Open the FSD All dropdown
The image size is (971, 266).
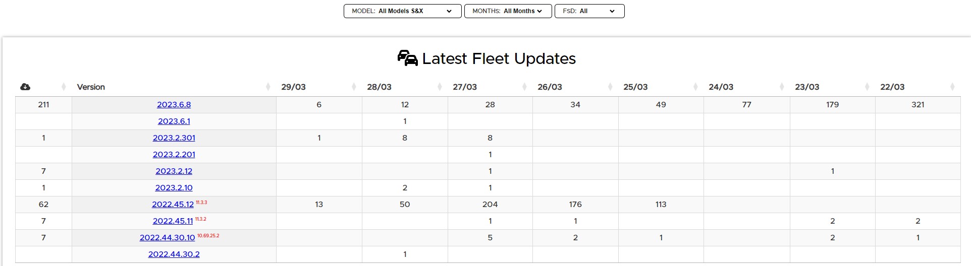(589, 11)
